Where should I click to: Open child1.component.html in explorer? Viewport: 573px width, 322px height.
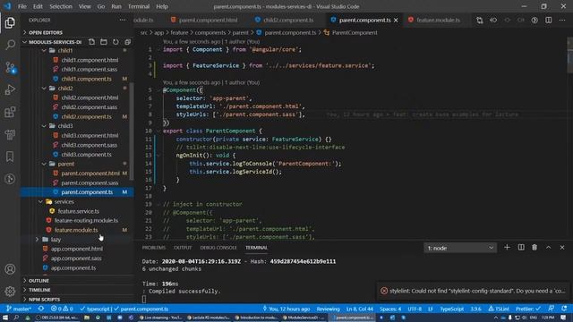(x=90, y=60)
